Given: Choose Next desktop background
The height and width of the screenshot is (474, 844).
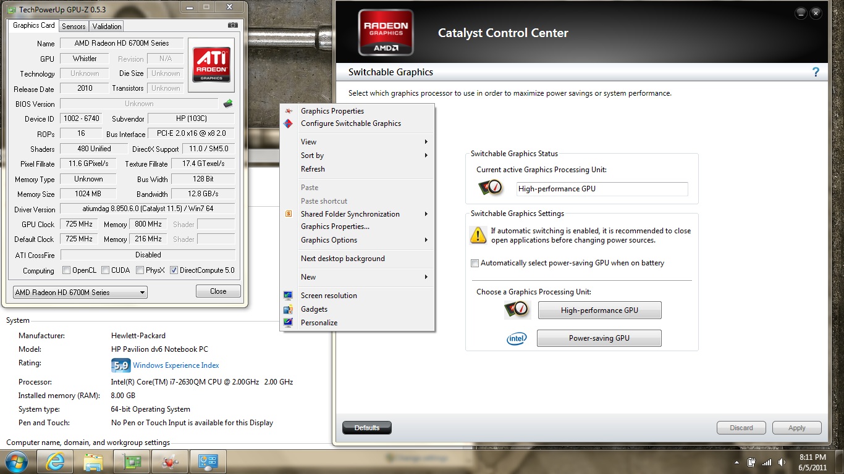Looking at the screenshot, I should (x=358, y=259).
